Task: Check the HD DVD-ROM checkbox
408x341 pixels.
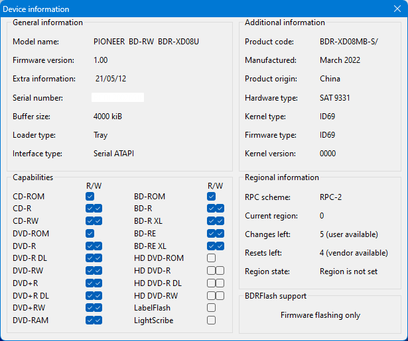Action: click(x=211, y=258)
